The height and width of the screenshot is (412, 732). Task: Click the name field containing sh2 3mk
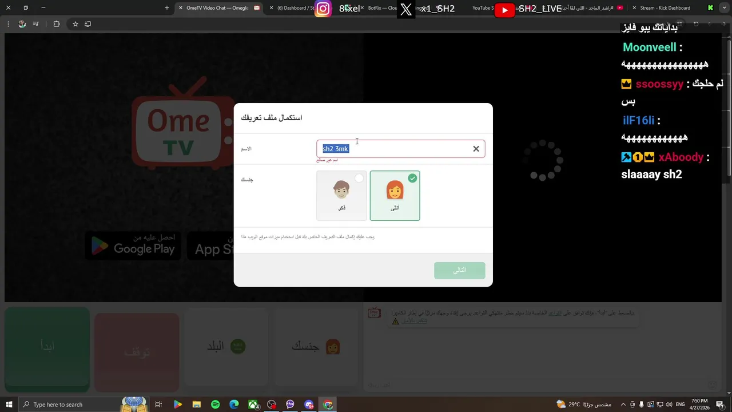click(x=400, y=149)
